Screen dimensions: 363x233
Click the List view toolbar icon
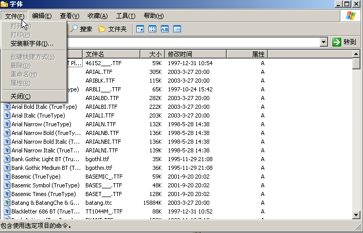(152, 29)
